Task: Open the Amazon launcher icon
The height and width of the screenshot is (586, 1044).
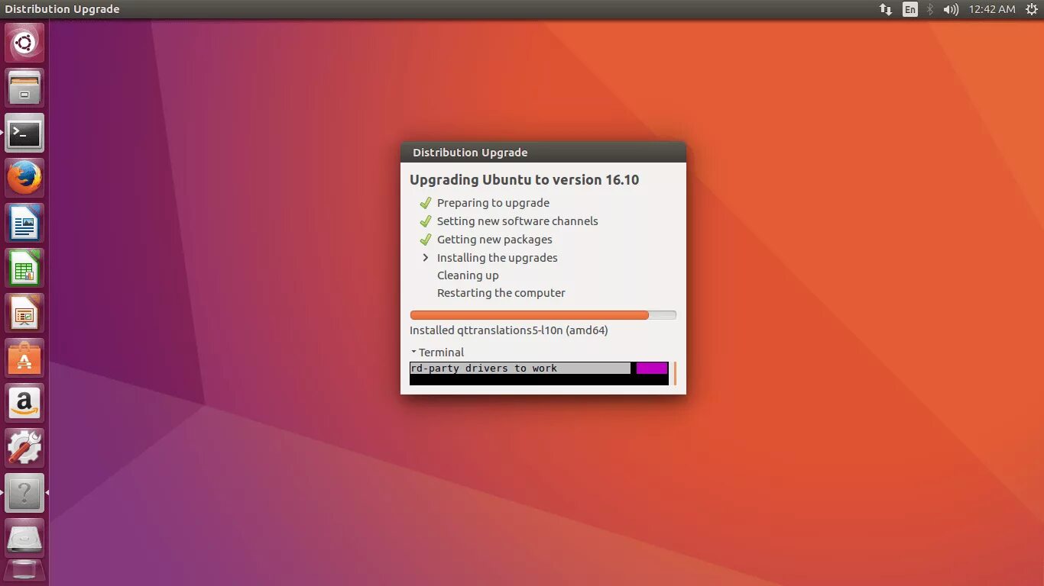Action: click(24, 404)
